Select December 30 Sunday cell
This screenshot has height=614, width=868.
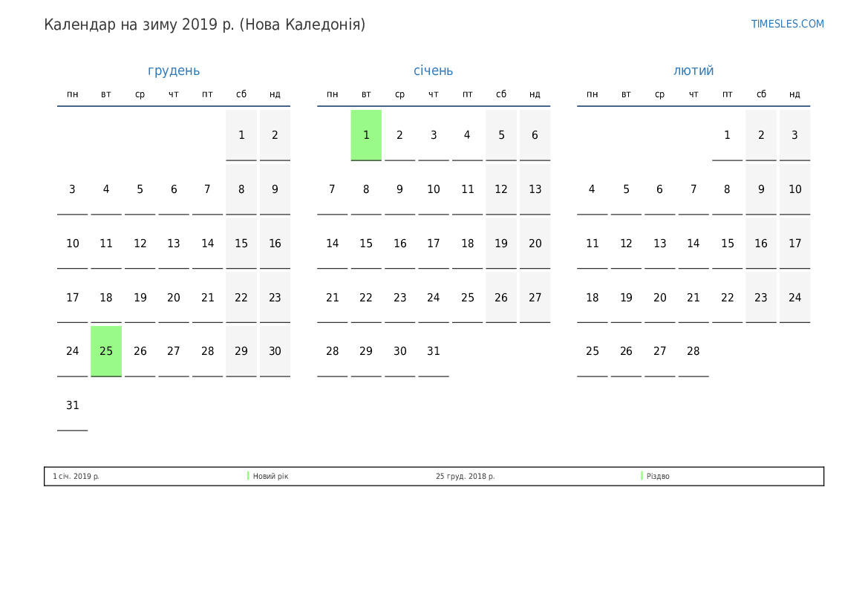(275, 351)
